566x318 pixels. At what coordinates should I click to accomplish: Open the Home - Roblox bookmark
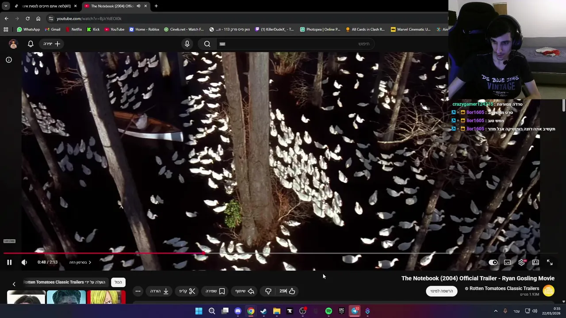click(x=144, y=30)
